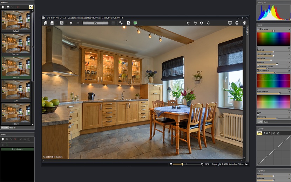This screenshot has width=291, height=182.
Task: Click the Brightness slider handle
Action: [273, 31]
